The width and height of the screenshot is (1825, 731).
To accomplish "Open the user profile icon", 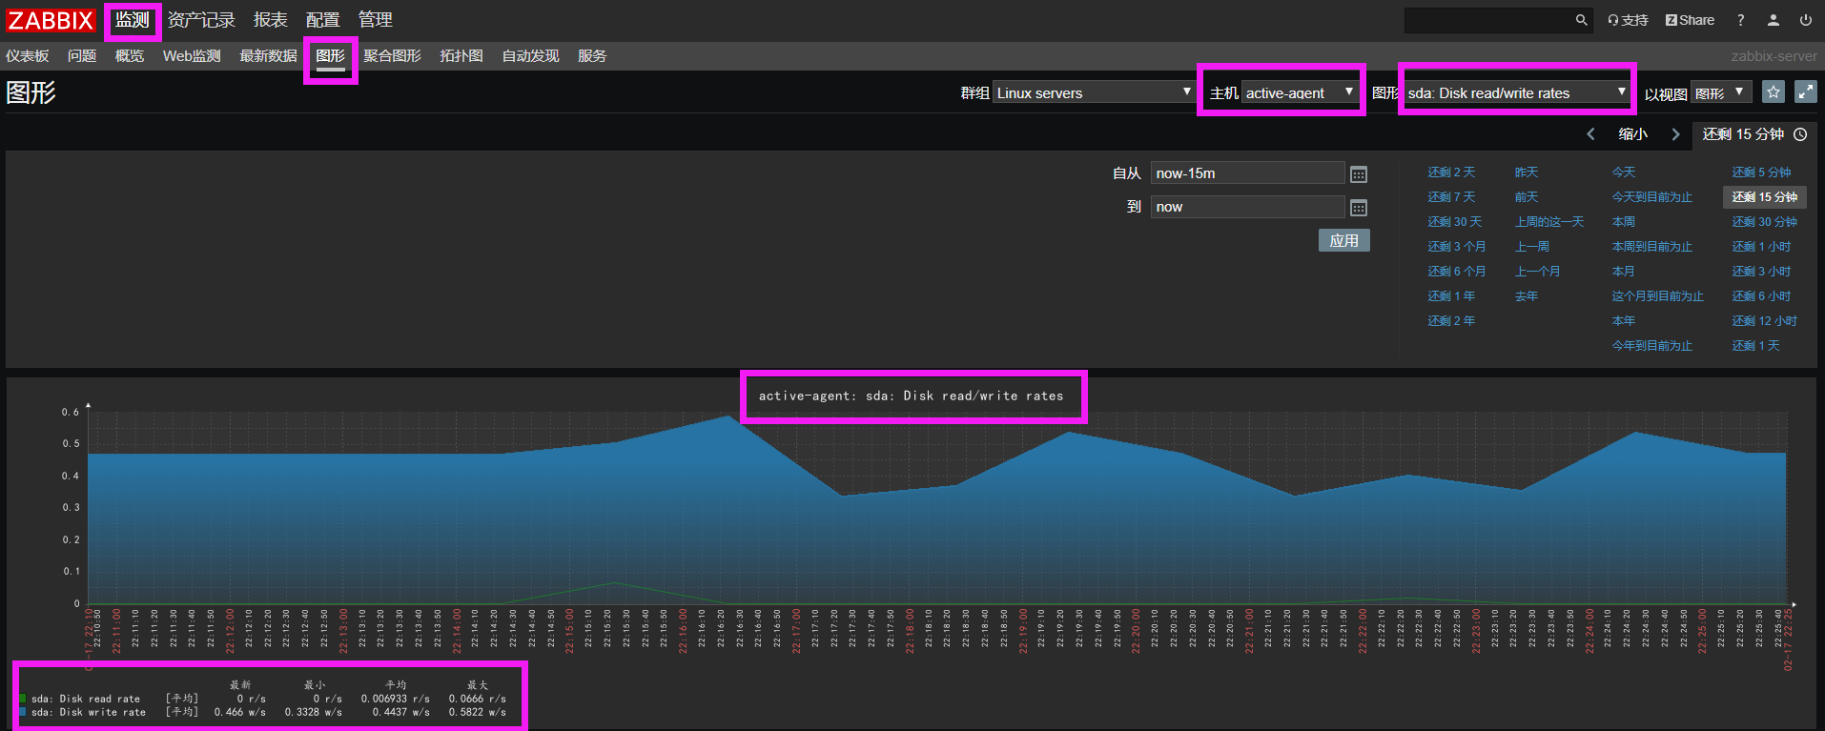I will point(1774,20).
